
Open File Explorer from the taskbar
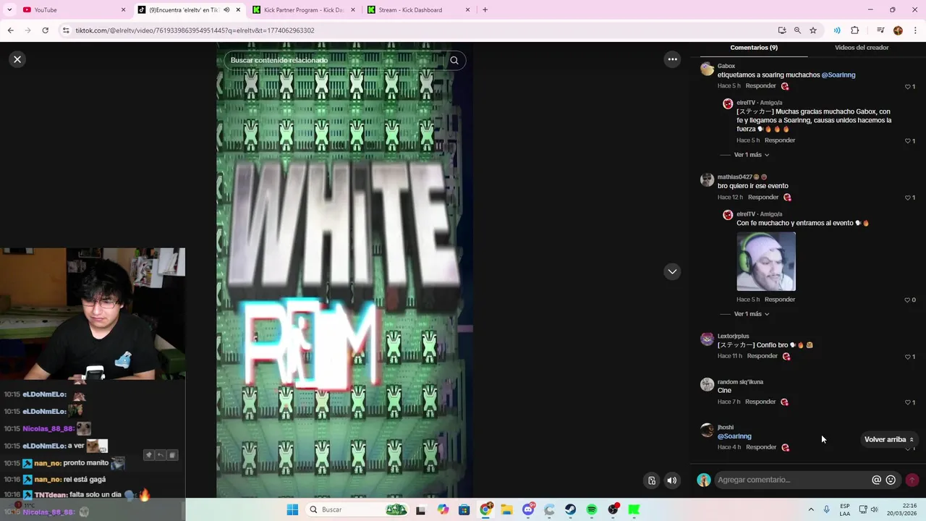[506, 510]
